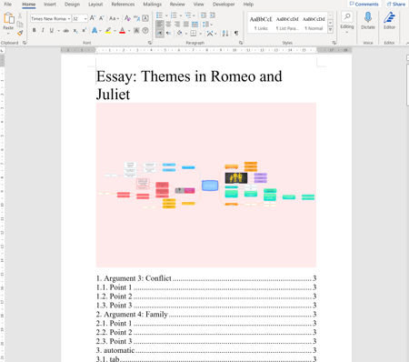Open the highlight color dropdown arrow
This screenshot has width=409, height=362.
[115, 31]
